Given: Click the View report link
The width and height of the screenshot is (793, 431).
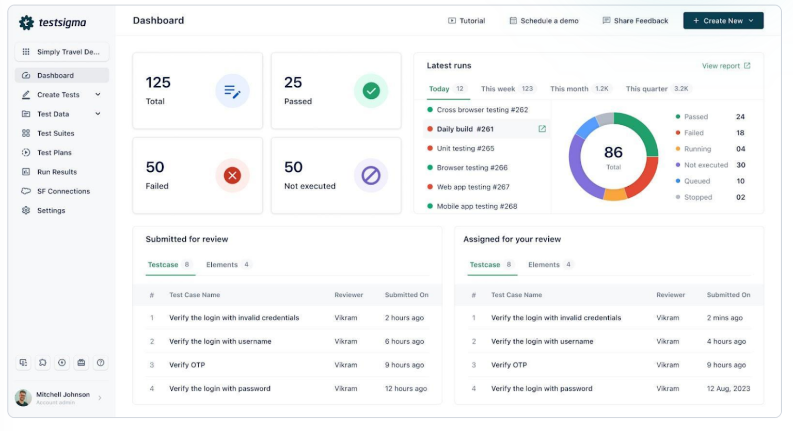Looking at the screenshot, I should (722, 65).
